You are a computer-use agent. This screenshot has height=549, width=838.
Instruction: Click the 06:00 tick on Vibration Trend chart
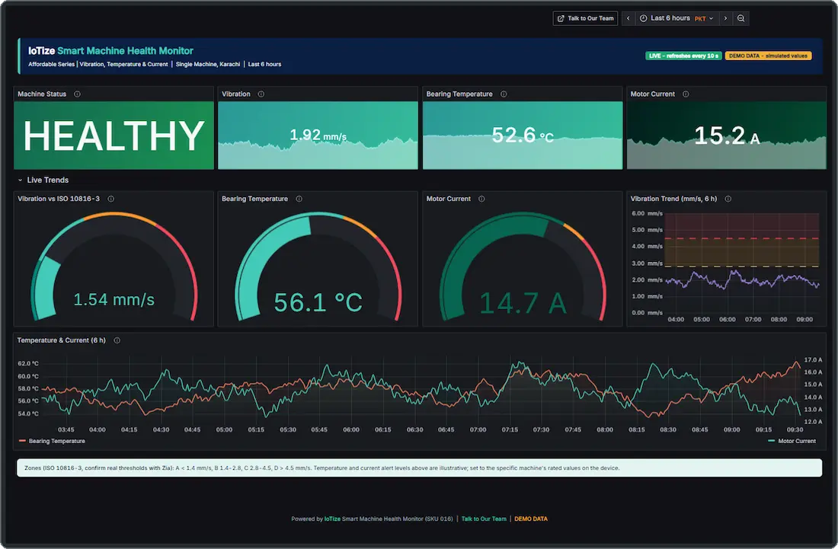coord(727,319)
